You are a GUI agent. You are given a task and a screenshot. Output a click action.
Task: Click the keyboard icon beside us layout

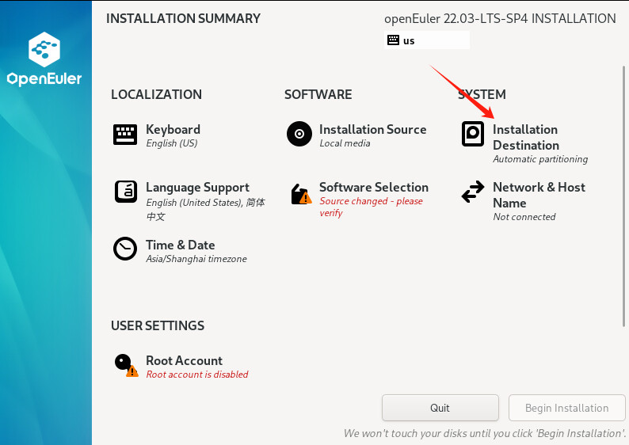coord(393,40)
